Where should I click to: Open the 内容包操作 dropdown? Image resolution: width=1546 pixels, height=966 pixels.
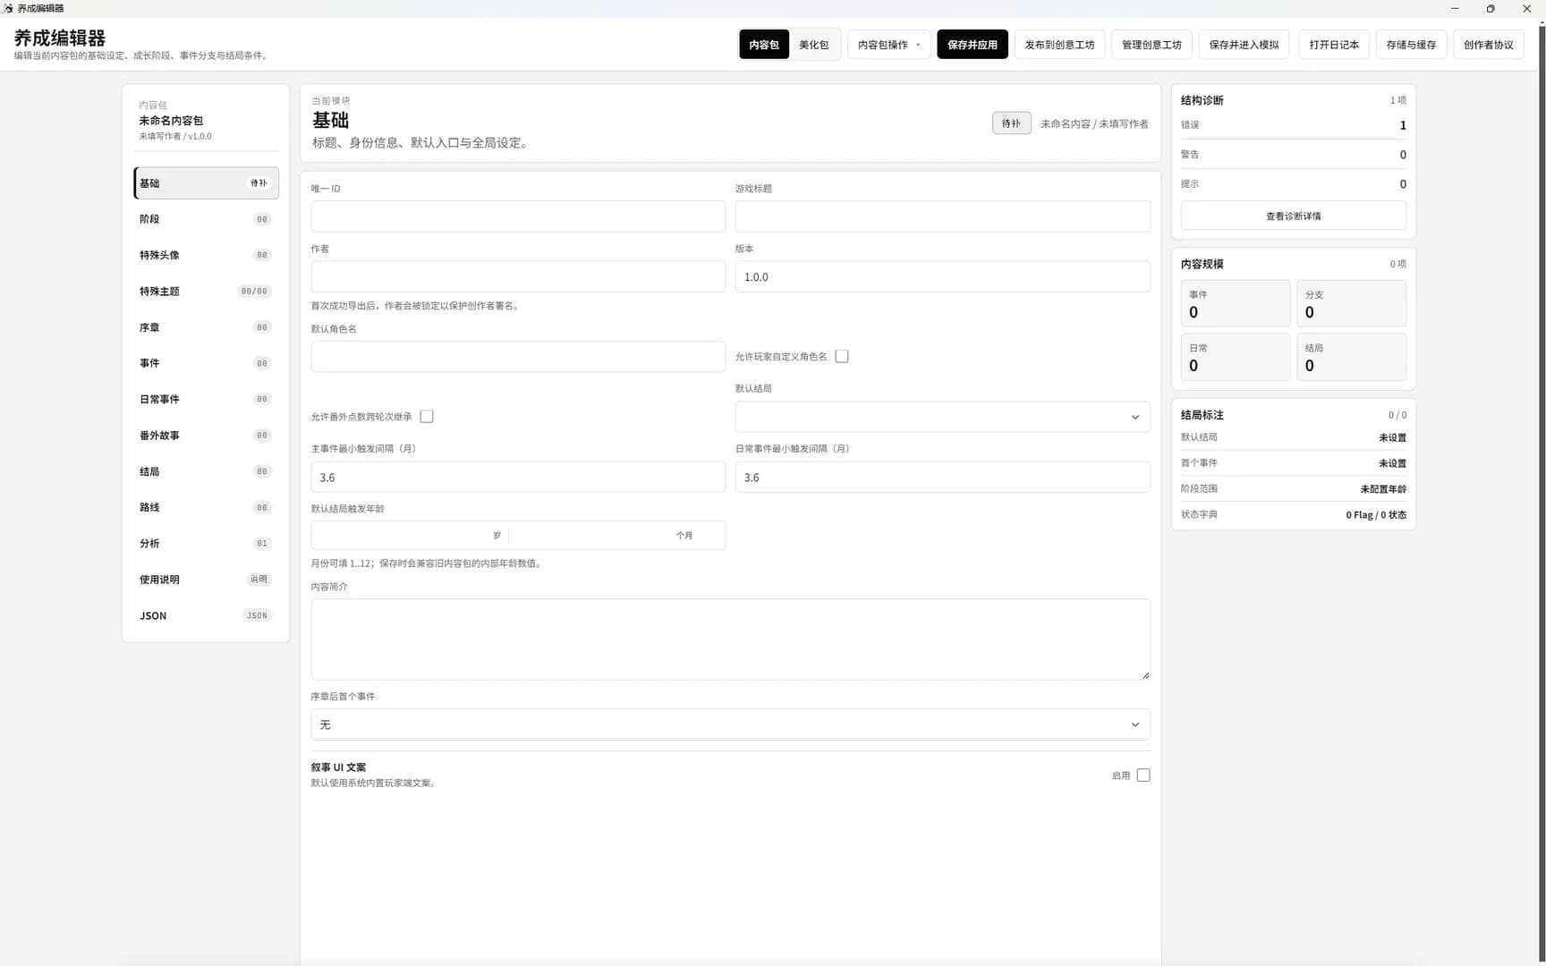[x=888, y=45]
